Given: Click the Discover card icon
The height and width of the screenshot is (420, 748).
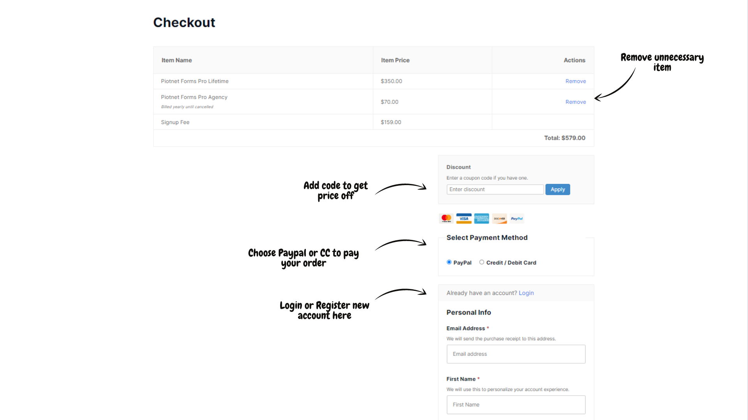Looking at the screenshot, I should tap(499, 218).
